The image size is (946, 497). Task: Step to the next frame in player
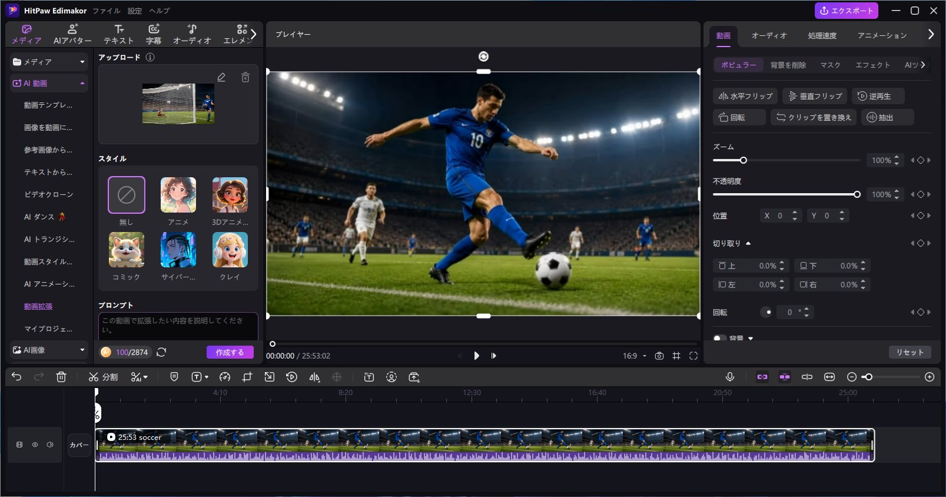point(493,356)
